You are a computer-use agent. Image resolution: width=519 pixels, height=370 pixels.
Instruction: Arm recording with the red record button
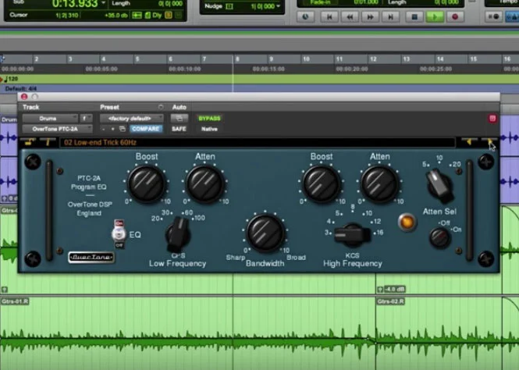point(455,16)
